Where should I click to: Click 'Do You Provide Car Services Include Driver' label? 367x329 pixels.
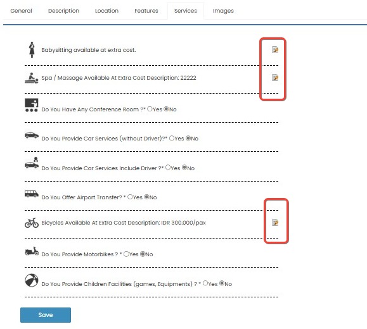[x=101, y=168]
